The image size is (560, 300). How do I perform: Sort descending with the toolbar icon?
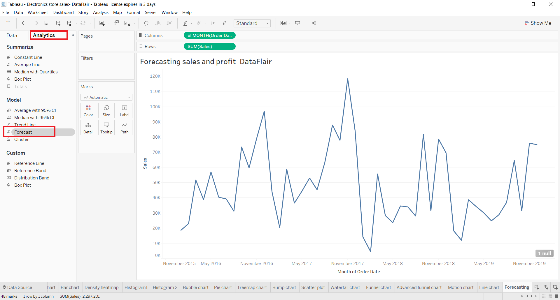click(169, 23)
